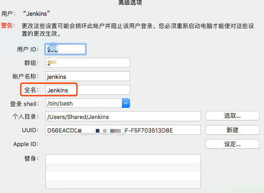This screenshot has width=264, height=193.
Task: Select the third row in 替身 alias list
Action: [x=123, y=176]
